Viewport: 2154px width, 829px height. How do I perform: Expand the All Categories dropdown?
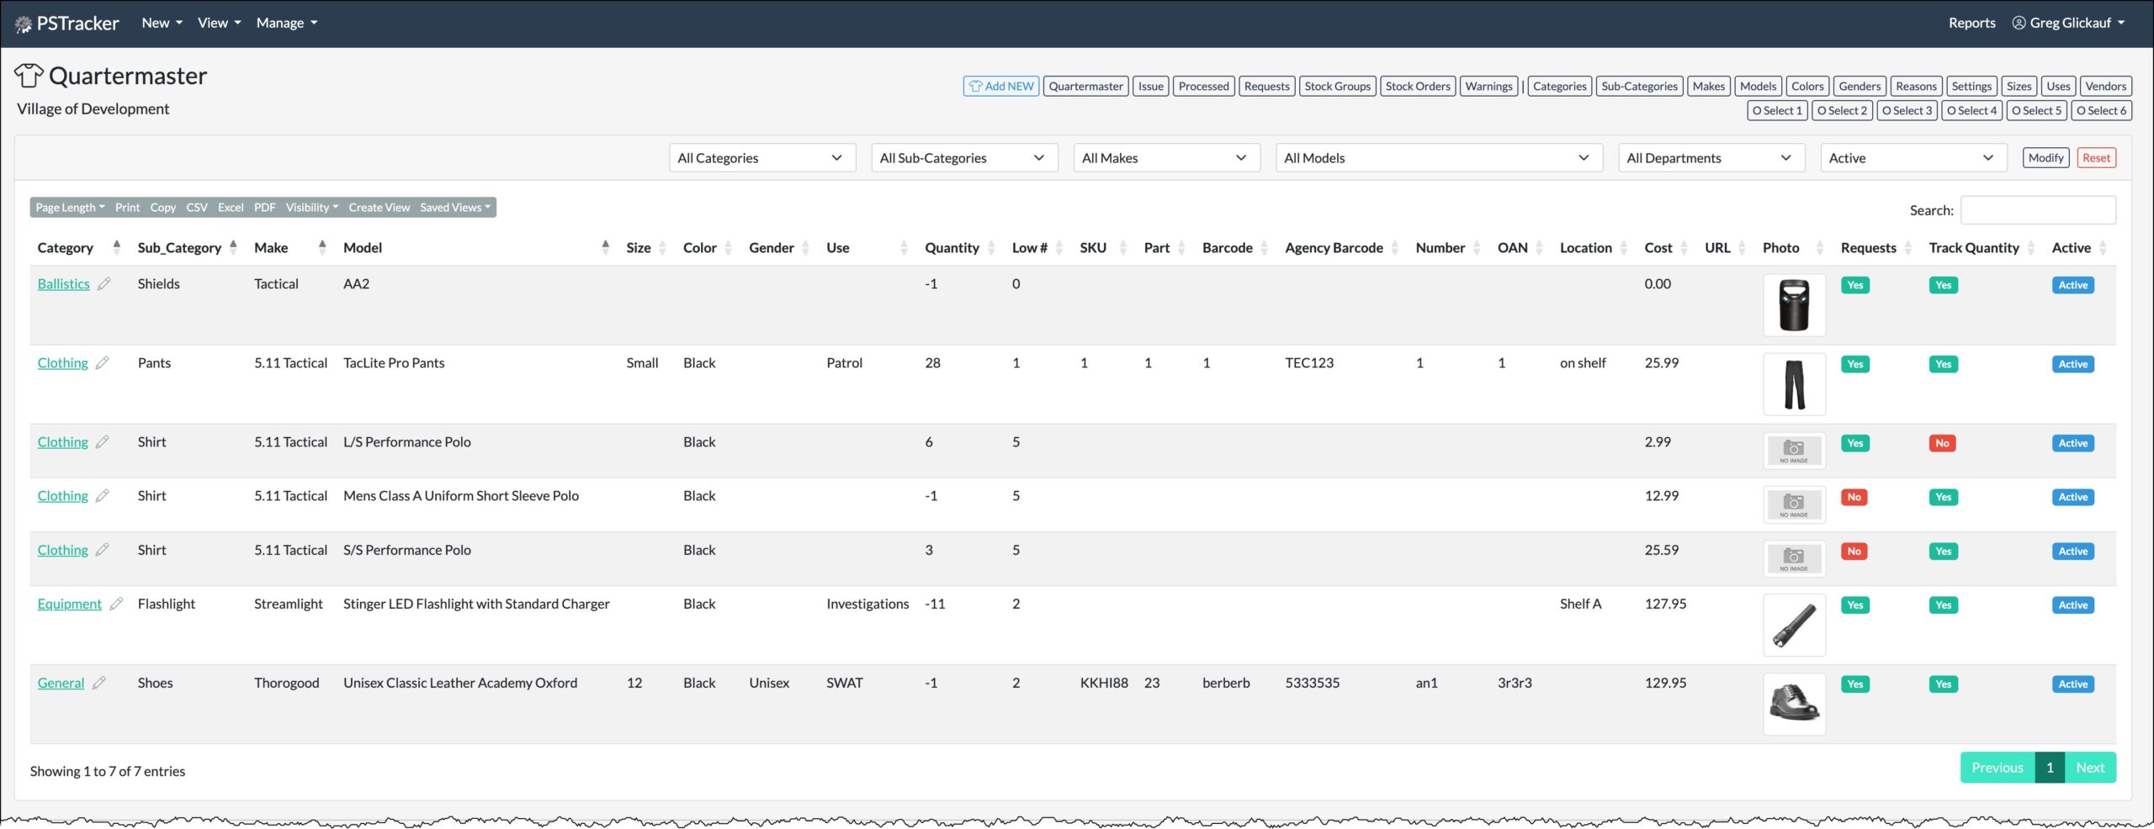point(761,158)
